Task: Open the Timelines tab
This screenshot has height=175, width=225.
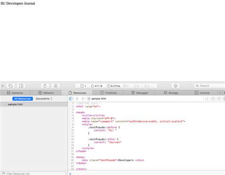Action: pyautogui.click(x=108, y=93)
